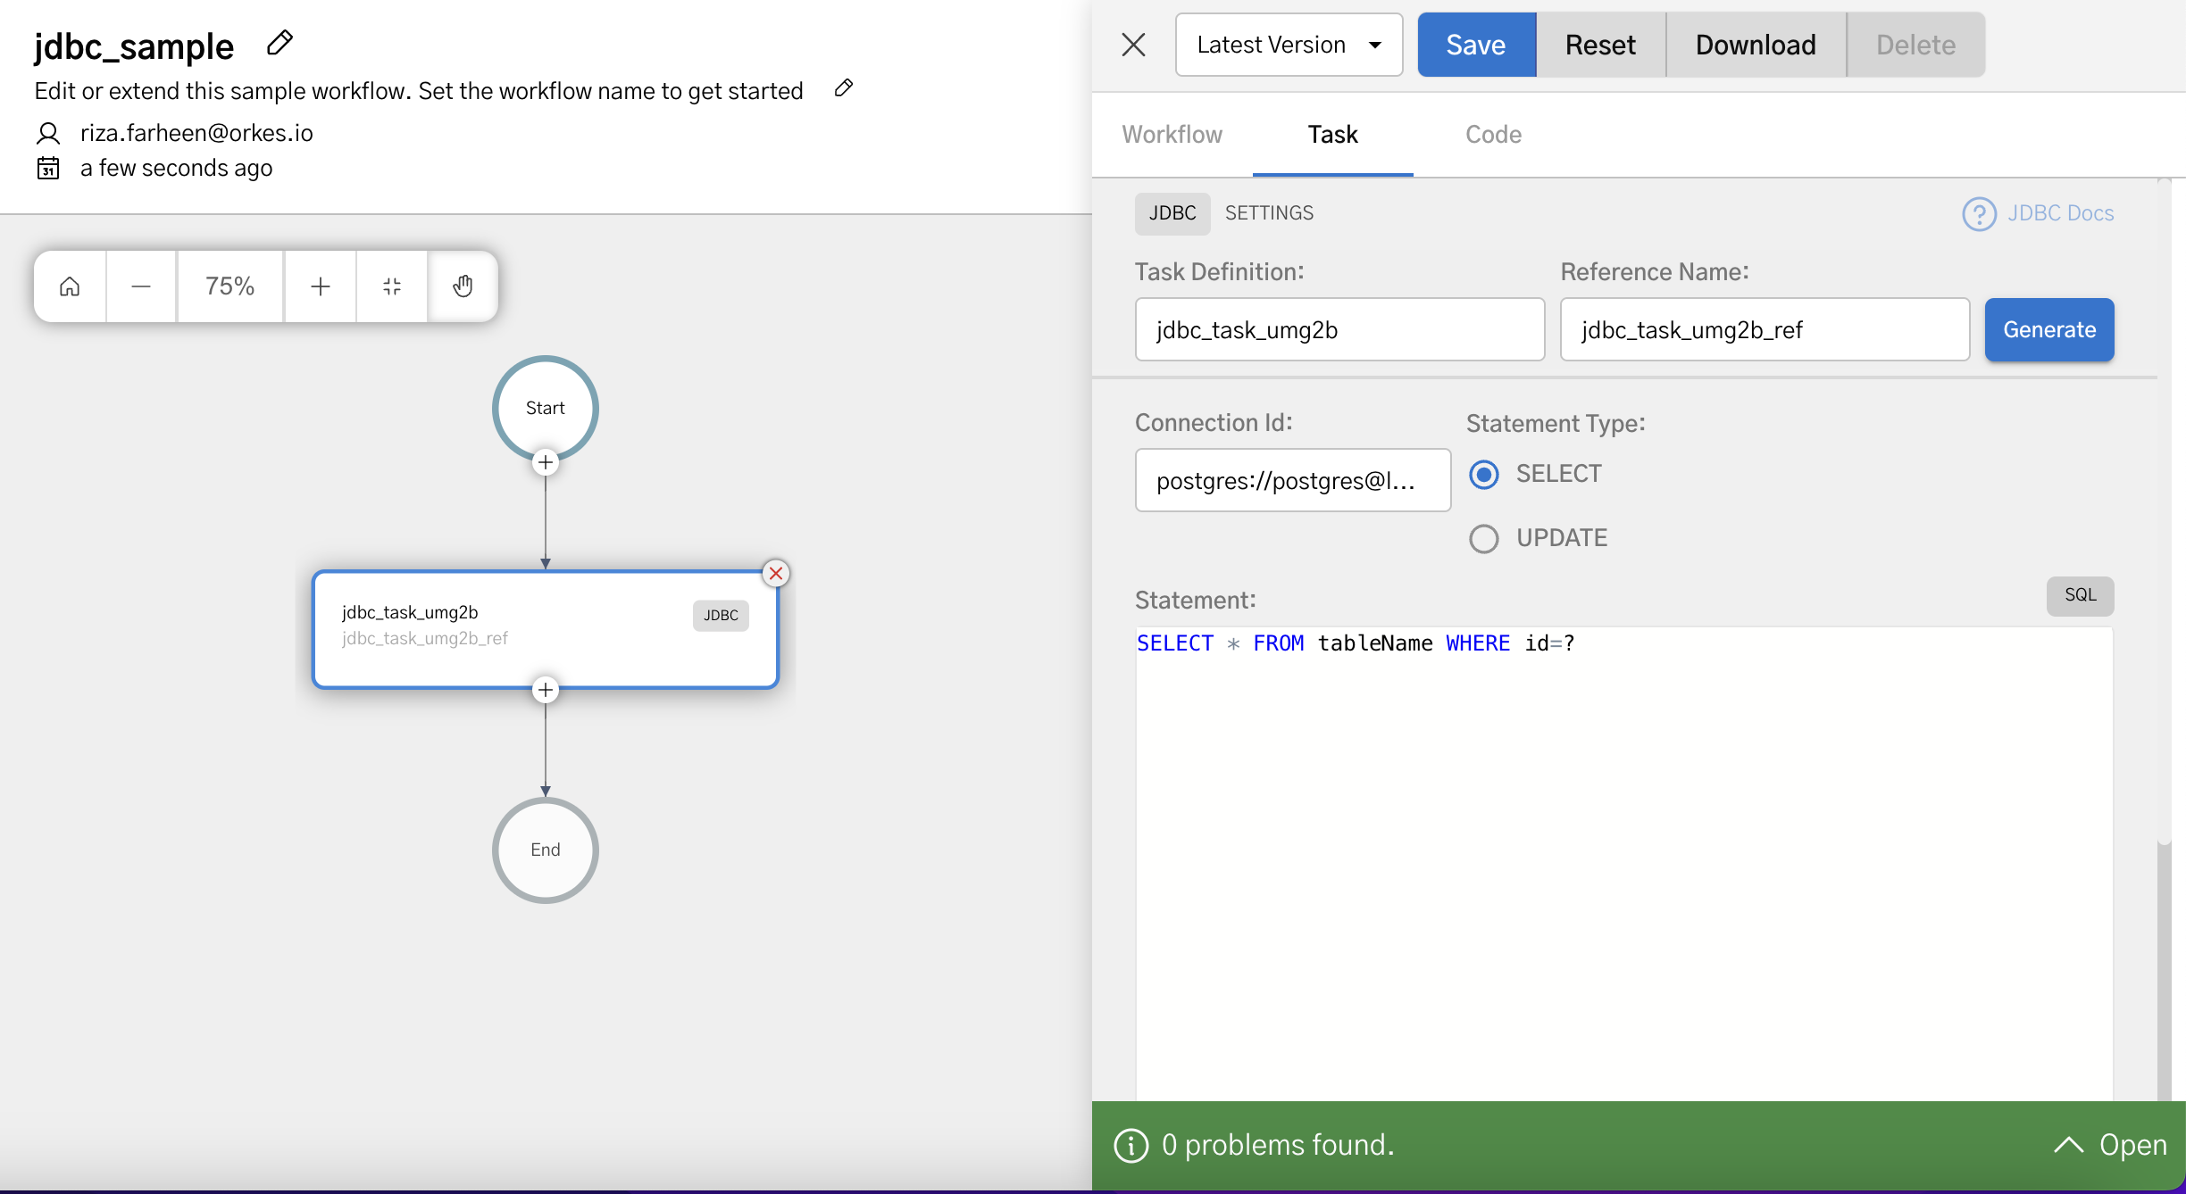The height and width of the screenshot is (1194, 2186).
Task: Edit workflow description with pencil icon
Action: pos(842,89)
